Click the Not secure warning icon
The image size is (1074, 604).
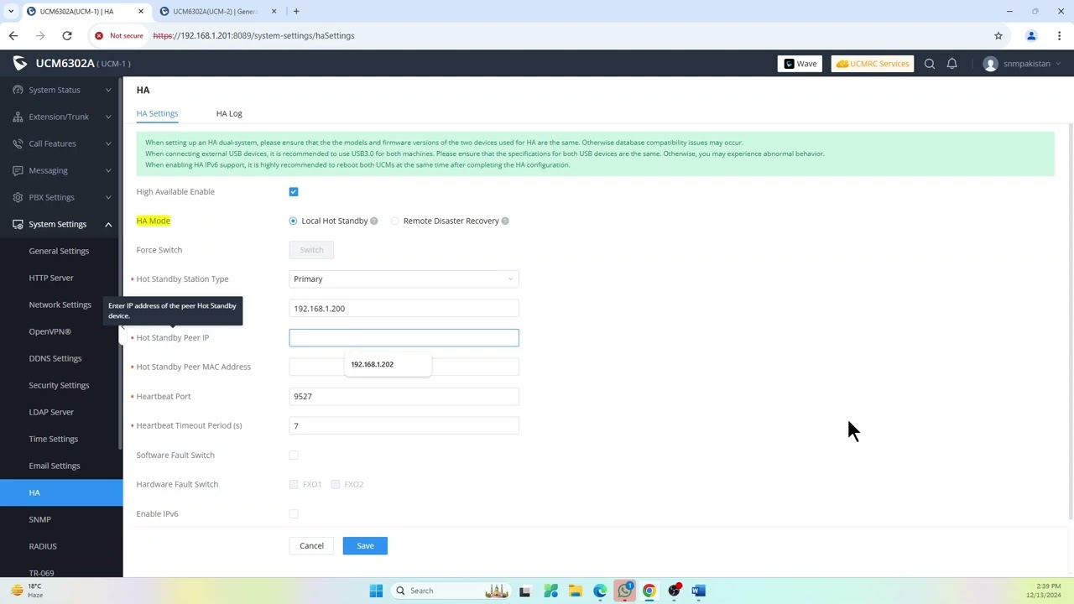coord(99,35)
